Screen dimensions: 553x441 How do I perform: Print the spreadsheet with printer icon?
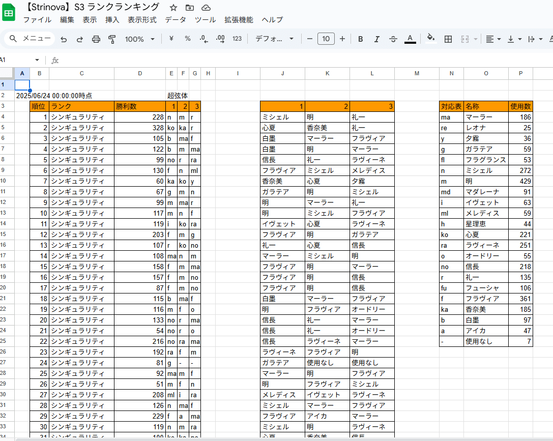click(x=96, y=39)
